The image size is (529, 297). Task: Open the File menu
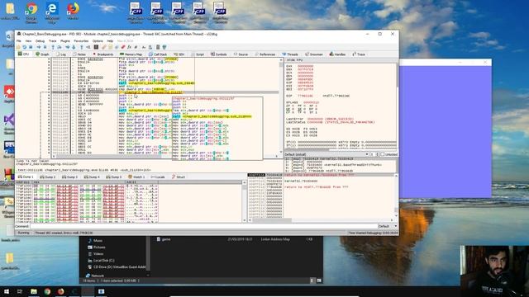[19, 40]
